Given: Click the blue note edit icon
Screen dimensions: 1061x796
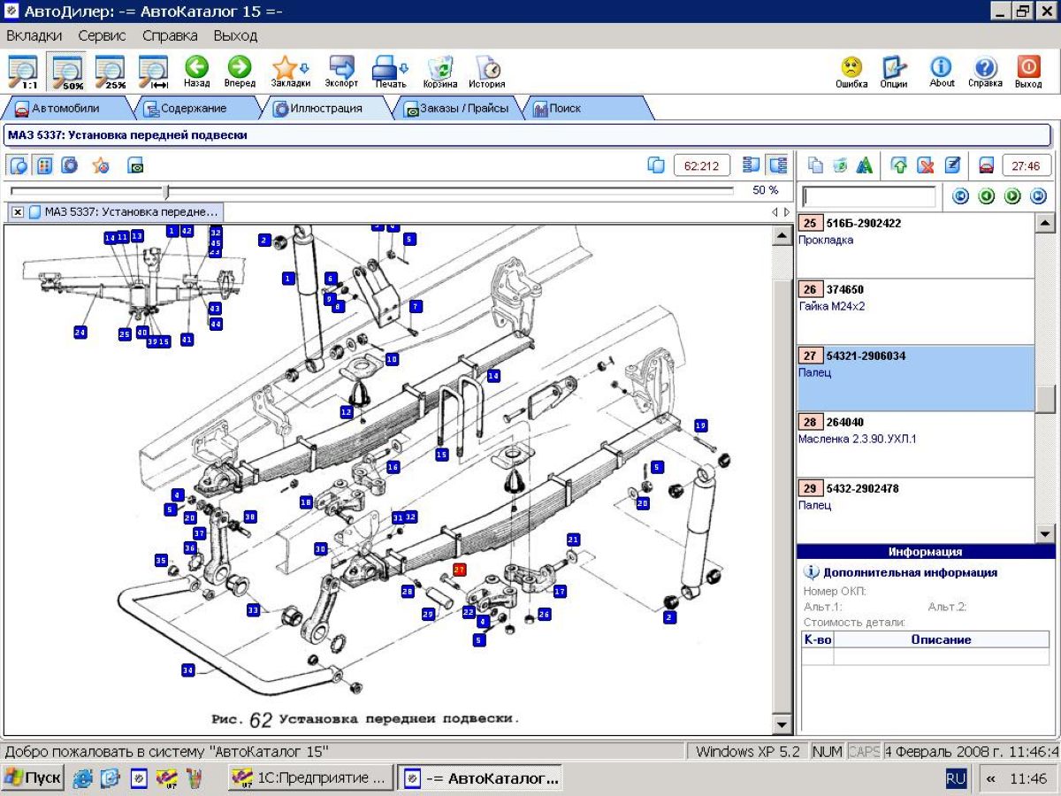Looking at the screenshot, I should click(x=952, y=165).
